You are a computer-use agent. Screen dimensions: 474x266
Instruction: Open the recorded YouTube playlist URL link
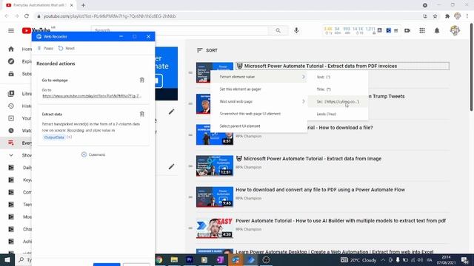coord(92,96)
